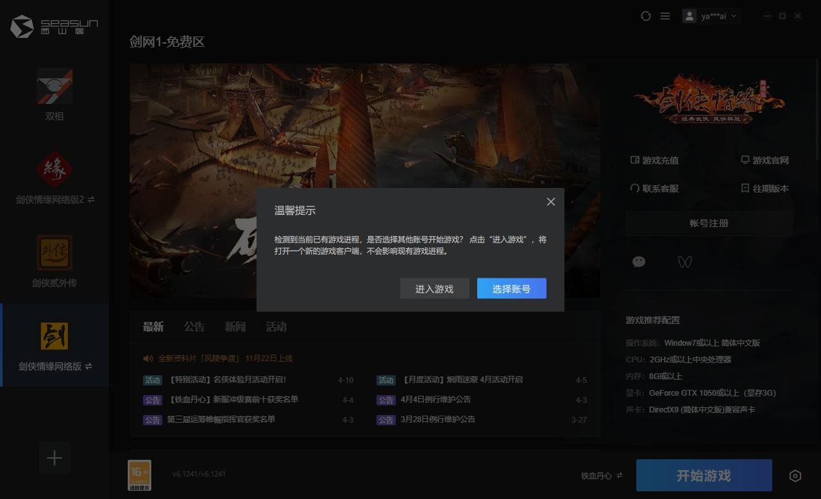Click the WeChat icon
Screen dimensions: 821x499
point(639,262)
